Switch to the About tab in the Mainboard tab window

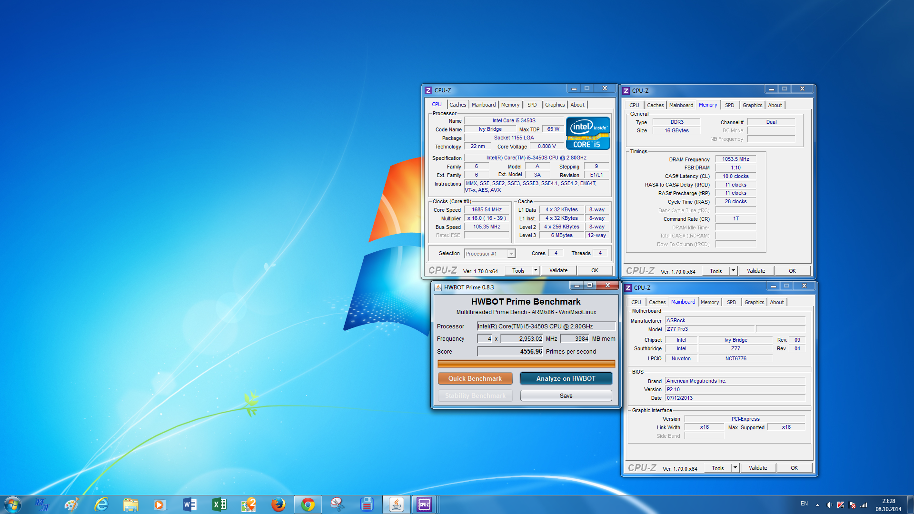tap(777, 302)
